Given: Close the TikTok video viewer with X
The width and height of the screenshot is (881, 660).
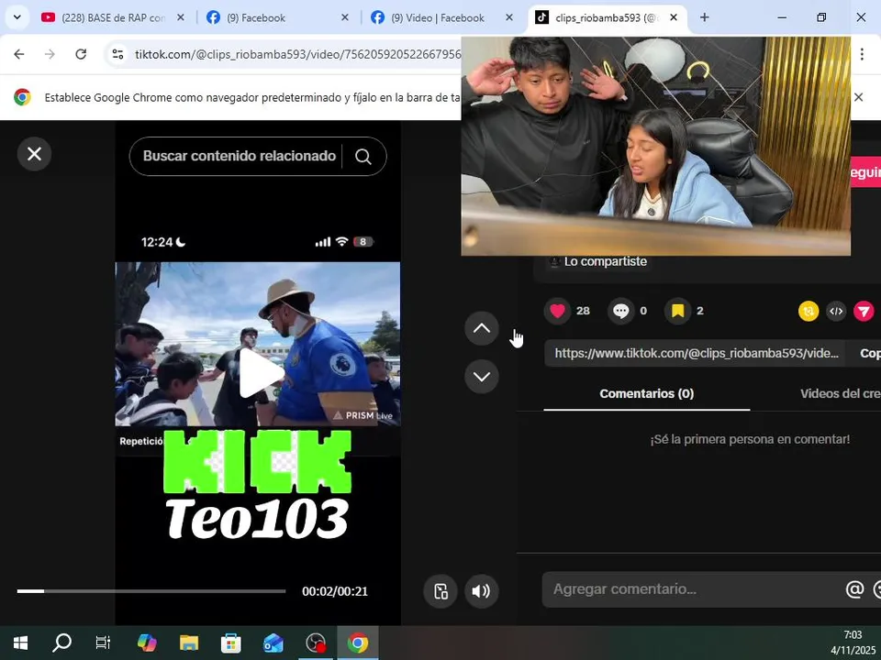Looking at the screenshot, I should (34, 154).
